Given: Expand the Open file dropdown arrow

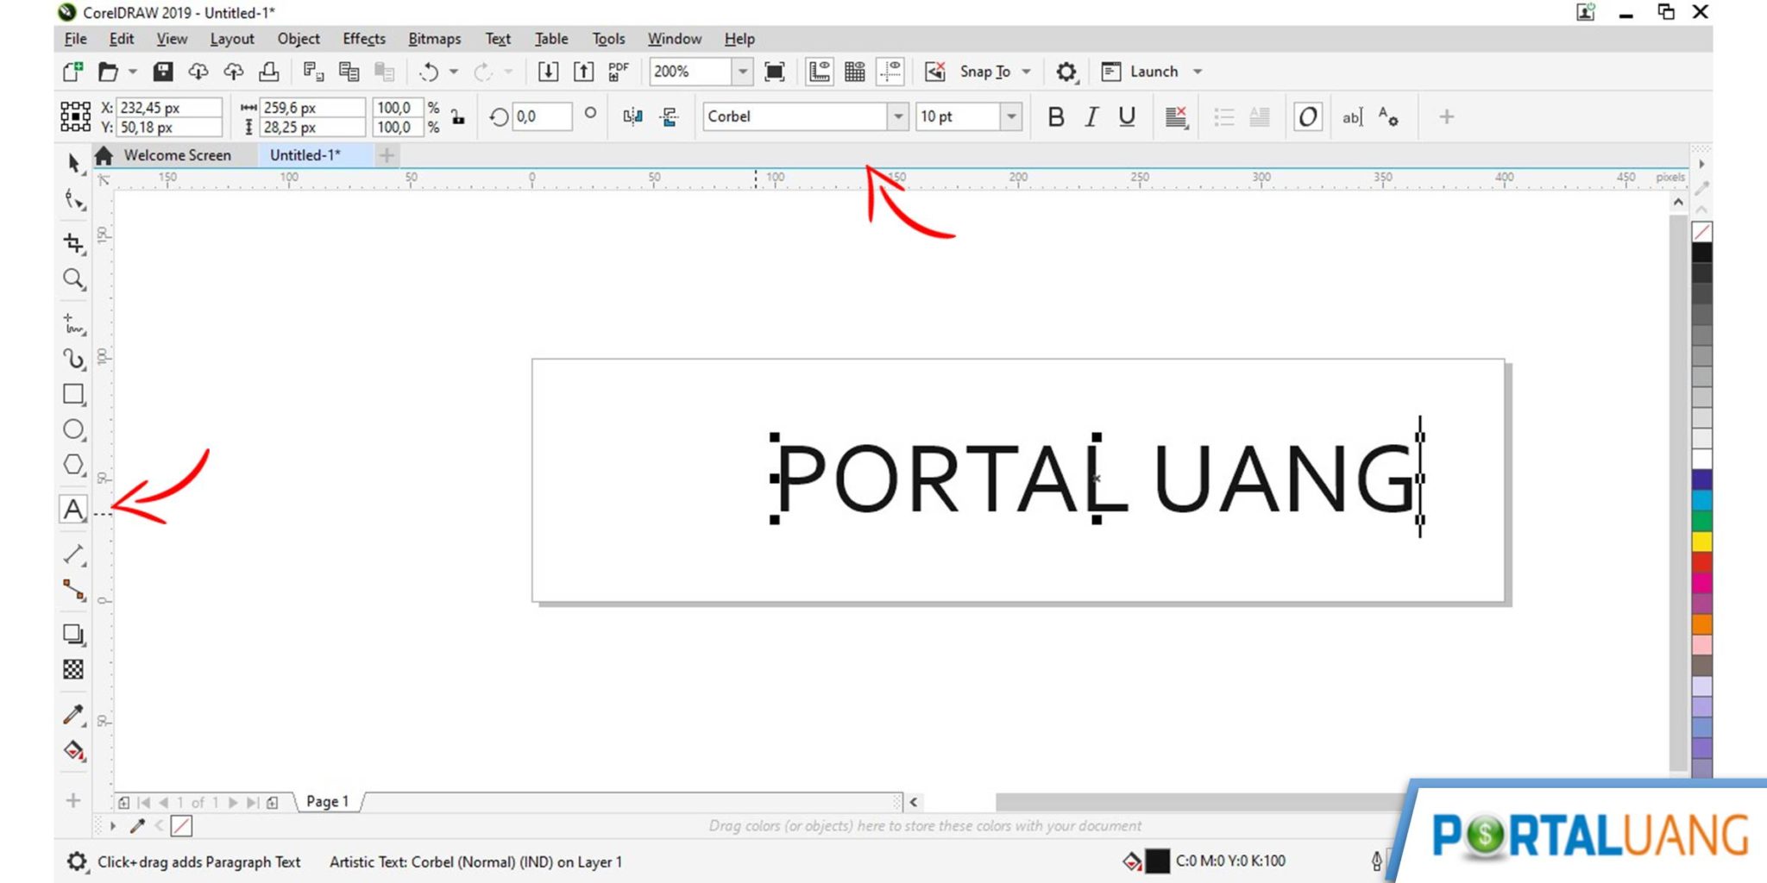Looking at the screenshot, I should coord(133,72).
